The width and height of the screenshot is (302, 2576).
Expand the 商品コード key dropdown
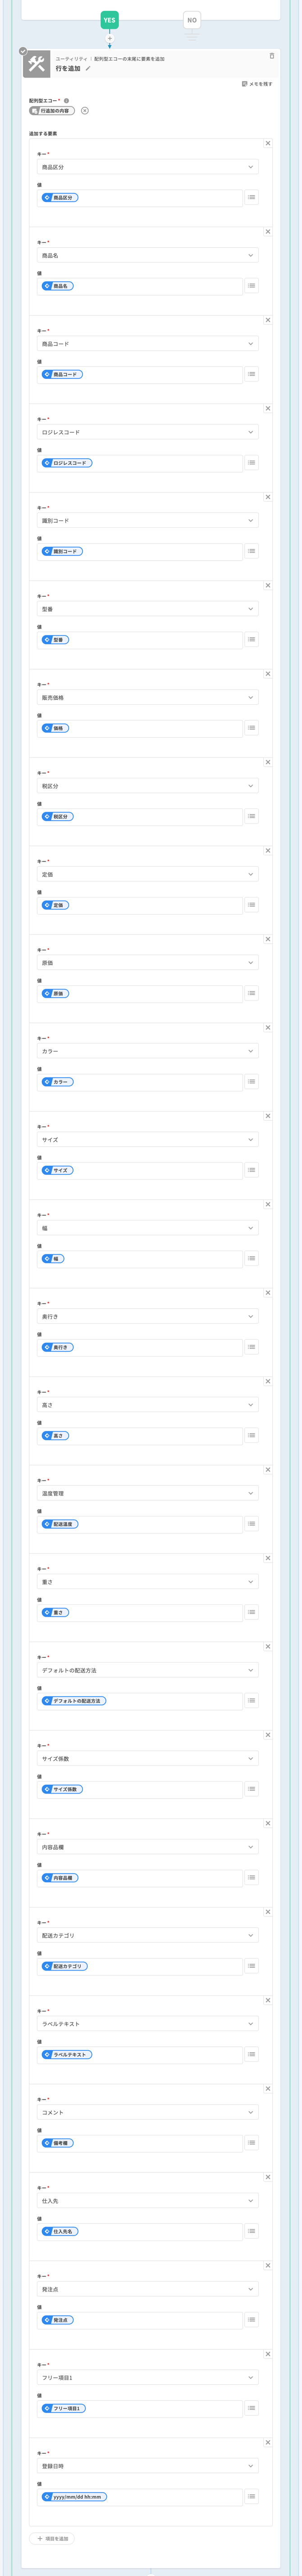[x=147, y=344]
